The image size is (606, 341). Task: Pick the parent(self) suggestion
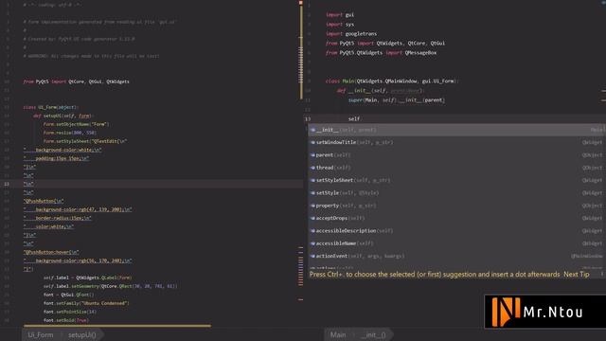[456, 155]
